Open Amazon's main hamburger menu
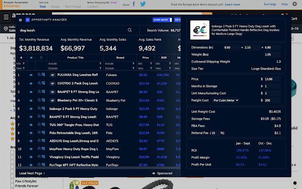The width and height of the screenshot is (302, 189). point(6,17)
